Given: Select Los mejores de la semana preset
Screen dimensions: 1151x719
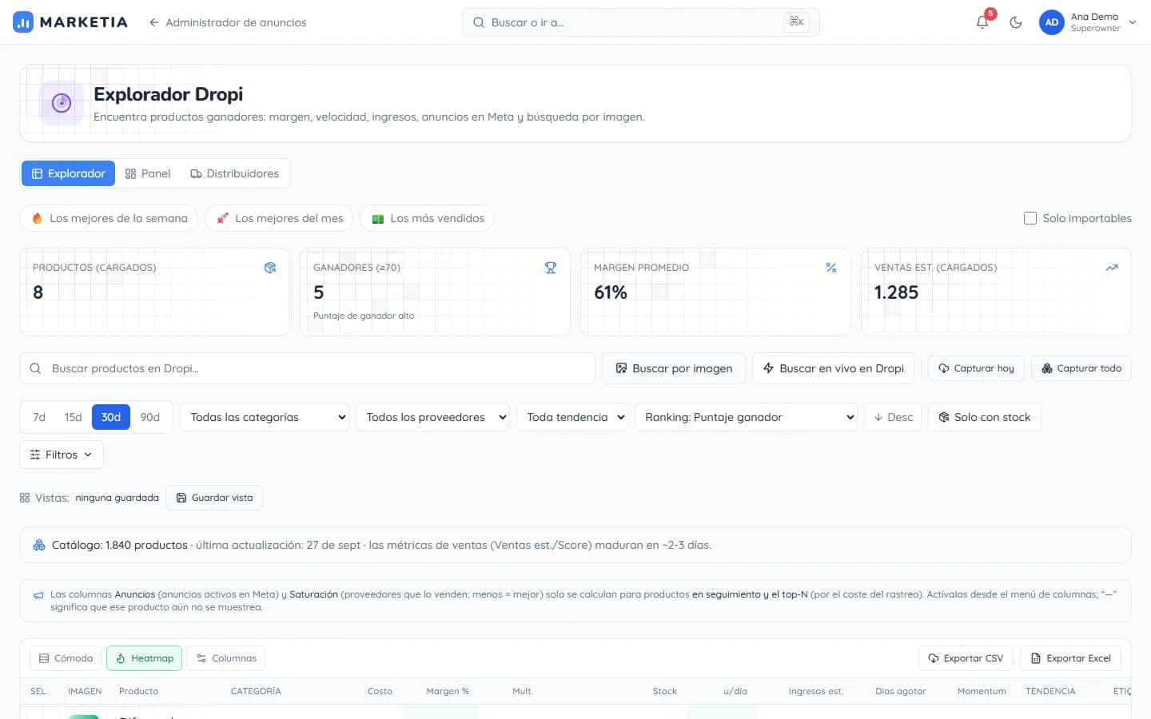Looking at the screenshot, I should point(109,218).
